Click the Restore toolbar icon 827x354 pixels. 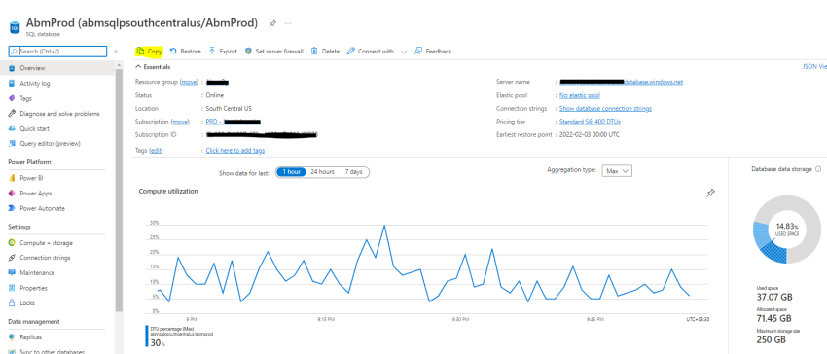click(173, 52)
